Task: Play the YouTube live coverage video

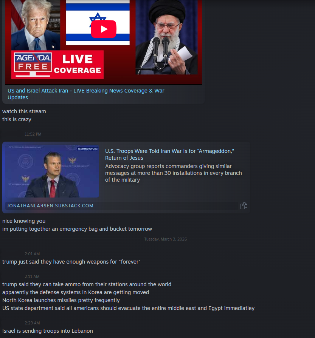Action: pos(104,29)
